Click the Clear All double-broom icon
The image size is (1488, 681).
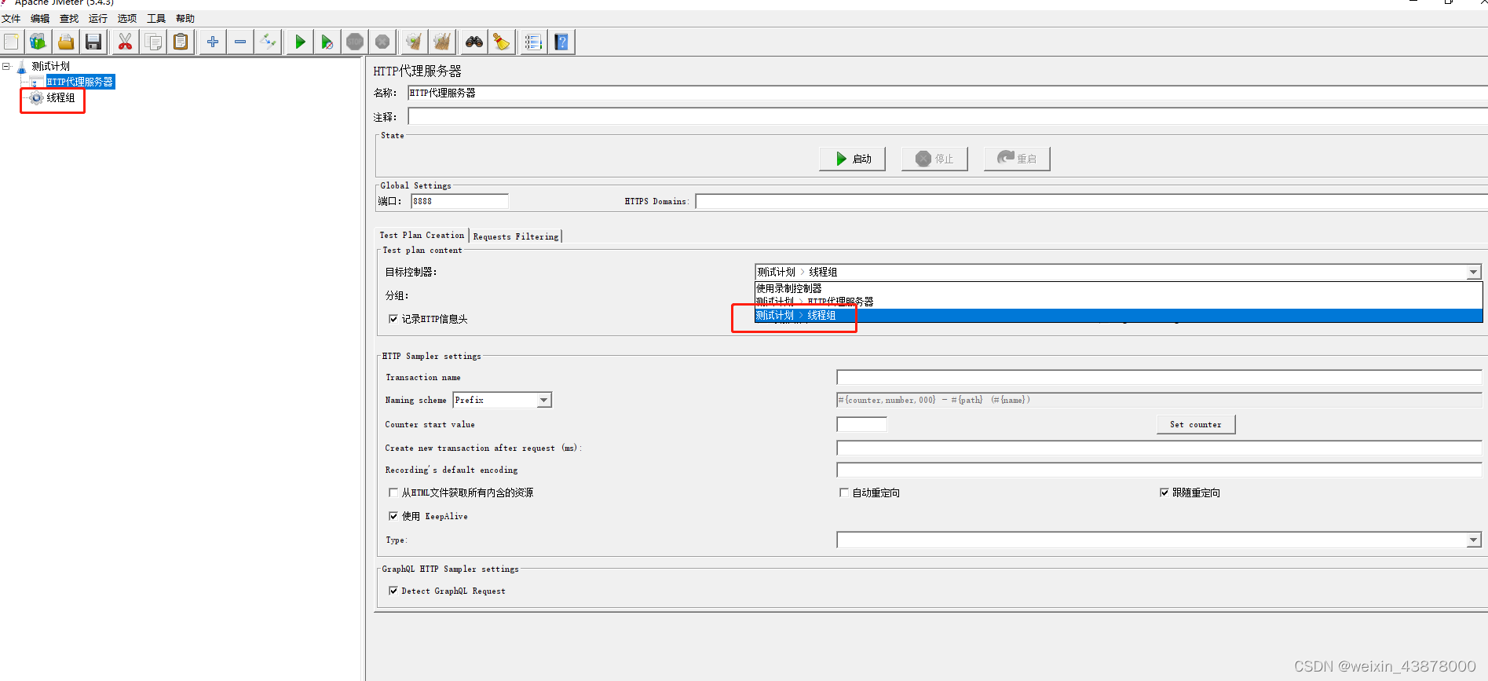(x=442, y=42)
